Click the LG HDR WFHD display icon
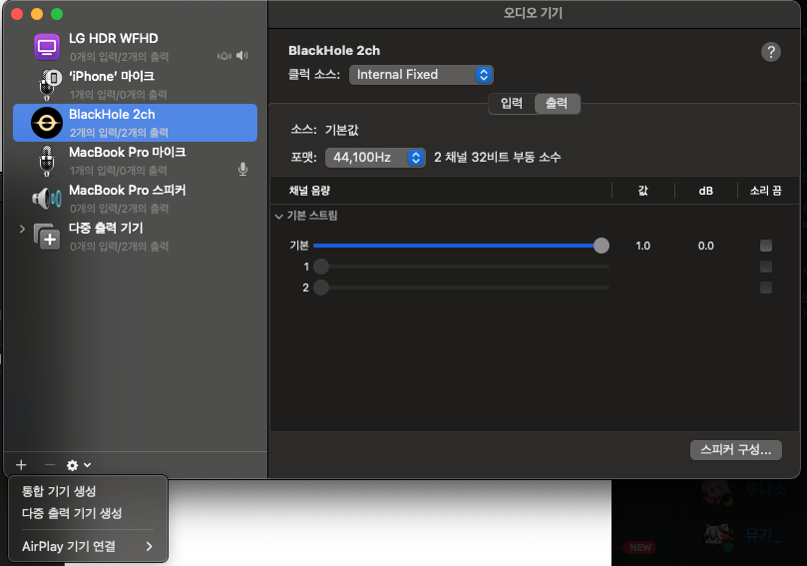The image size is (807, 566). coord(47,47)
